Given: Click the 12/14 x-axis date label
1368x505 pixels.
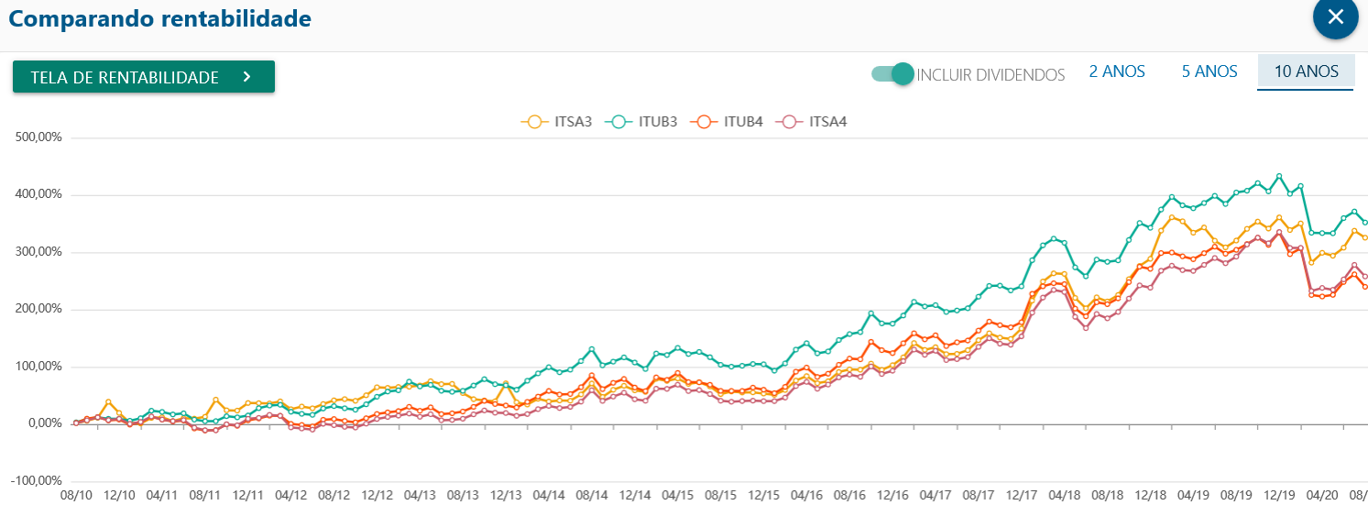Looking at the screenshot, I should point(636,495).
